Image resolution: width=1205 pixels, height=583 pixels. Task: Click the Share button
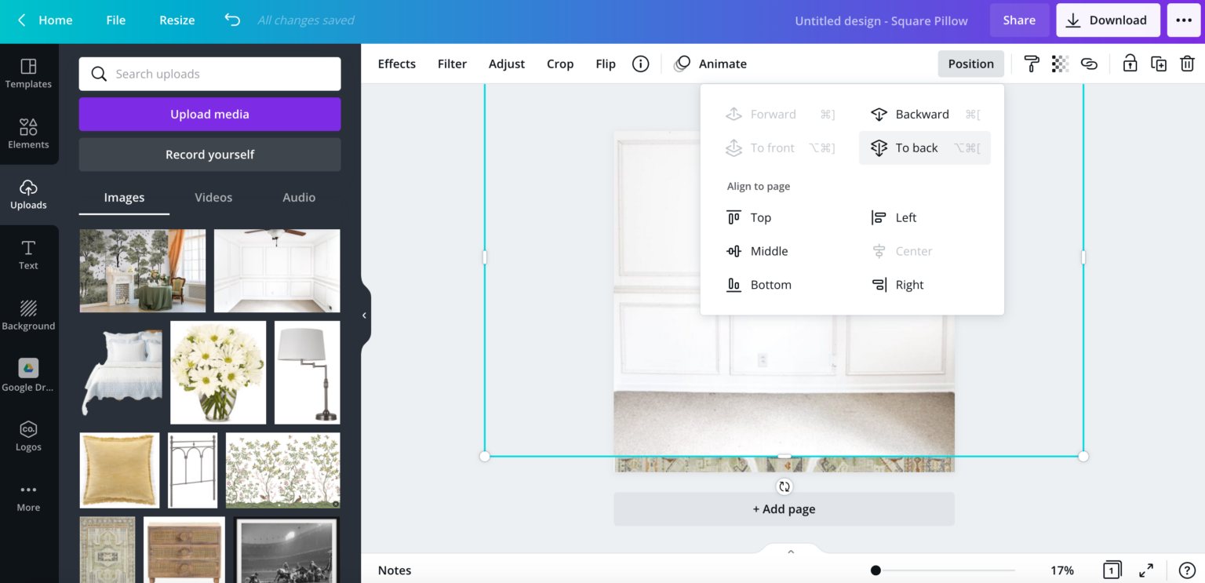pyautogui.click(x=1019, y=20)
